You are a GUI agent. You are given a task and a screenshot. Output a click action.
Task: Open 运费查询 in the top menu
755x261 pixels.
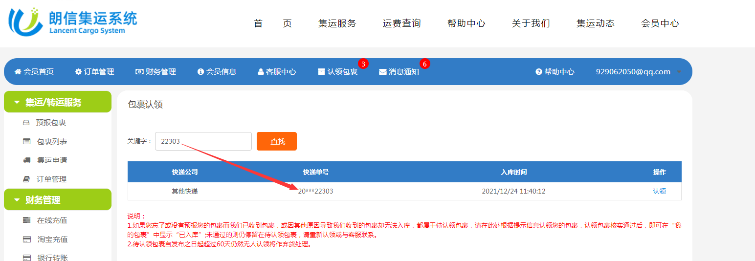click(401, 23)
